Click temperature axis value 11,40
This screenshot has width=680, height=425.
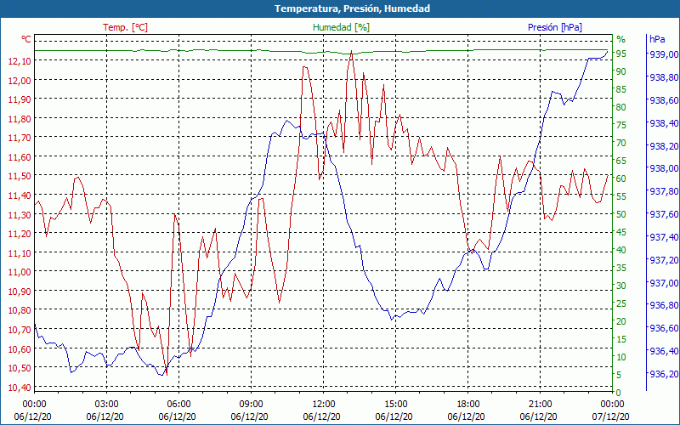[x=20, y=195]
